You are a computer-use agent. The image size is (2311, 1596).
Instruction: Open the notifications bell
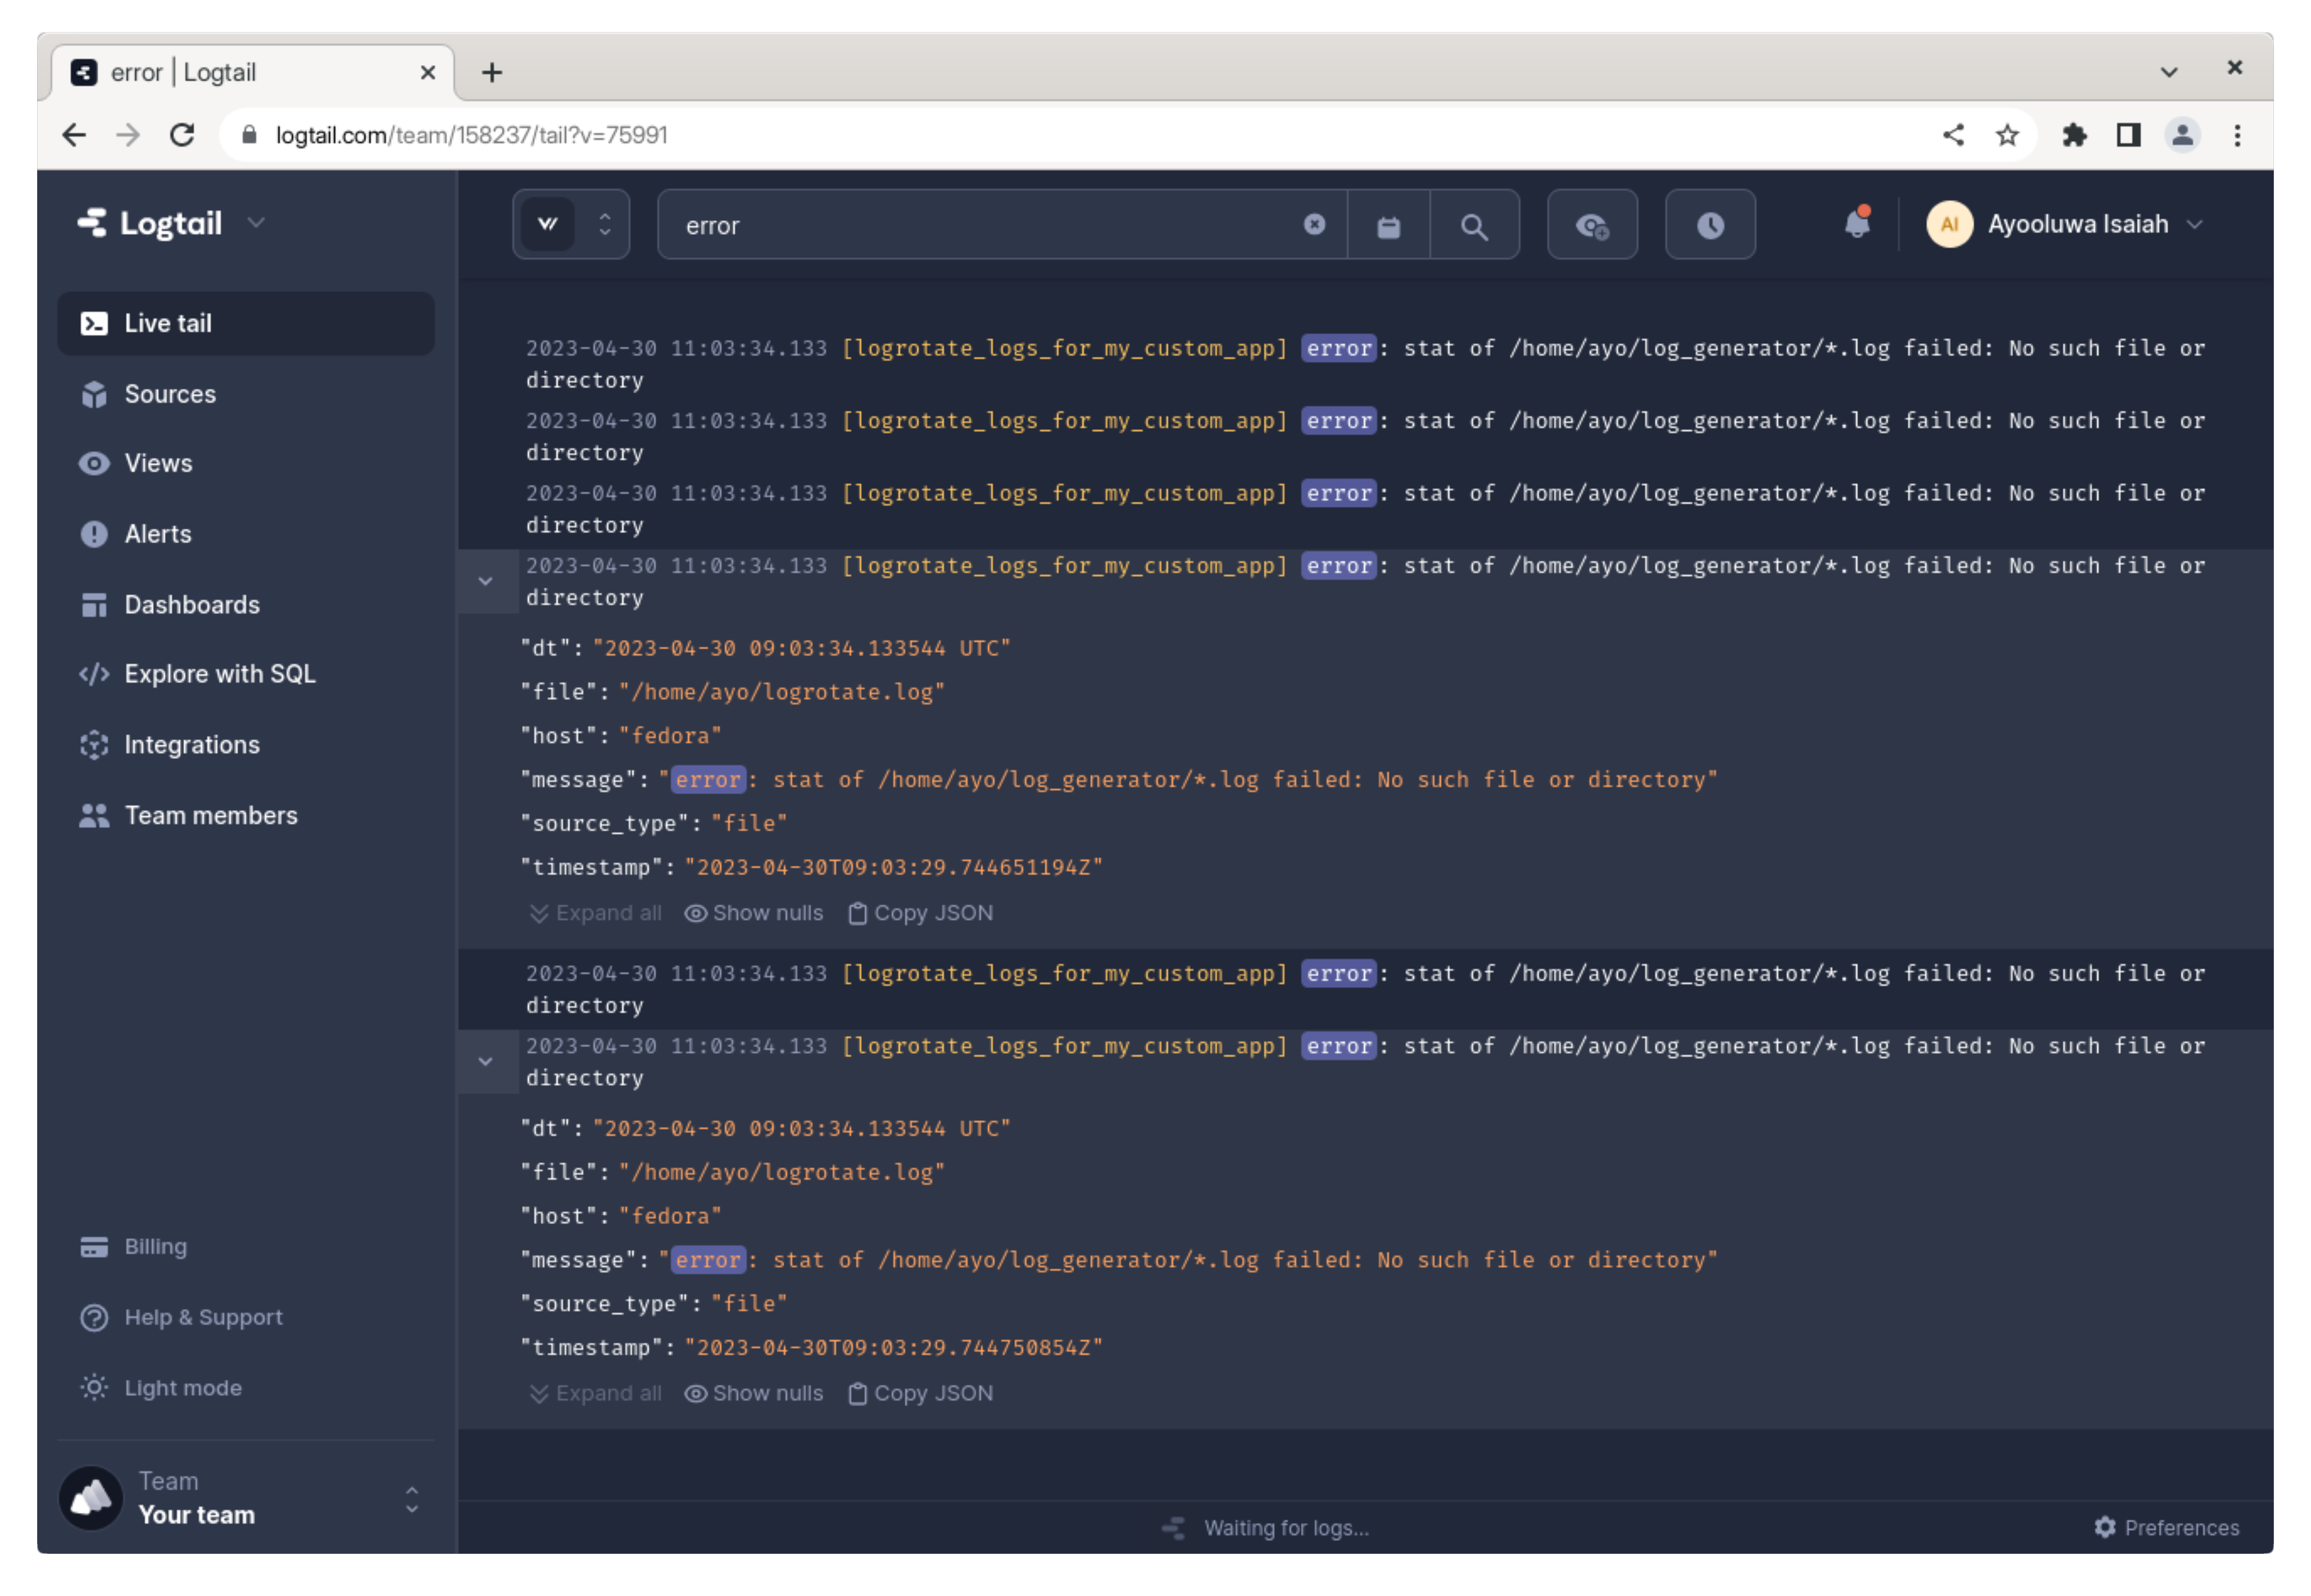pos(1856,224)
